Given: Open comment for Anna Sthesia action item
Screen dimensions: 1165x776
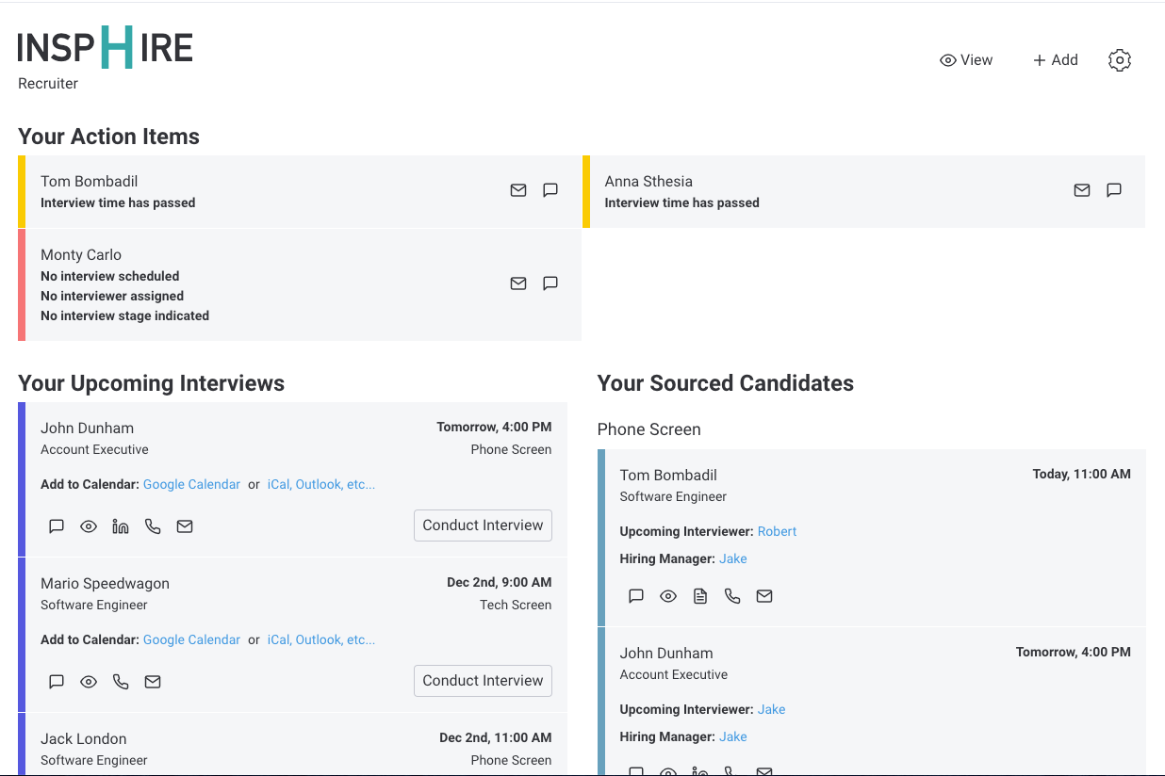Looking at the screenshot, I should coord(1114,190).
